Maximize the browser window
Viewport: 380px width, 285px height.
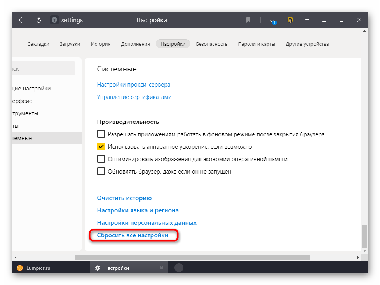tap(342, 20)
